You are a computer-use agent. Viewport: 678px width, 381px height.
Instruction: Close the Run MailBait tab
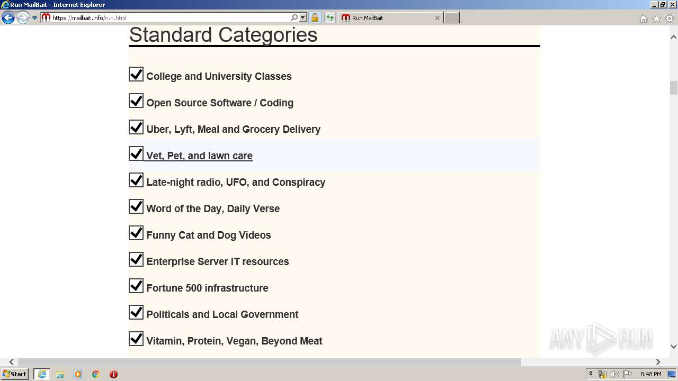pos(437,18)
